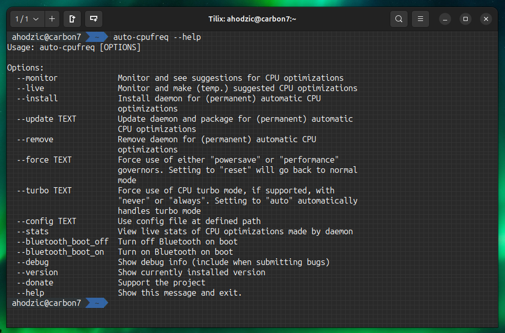Click the --debug option text
This screenshot has height=333, width=505.
tap(33, 262)
